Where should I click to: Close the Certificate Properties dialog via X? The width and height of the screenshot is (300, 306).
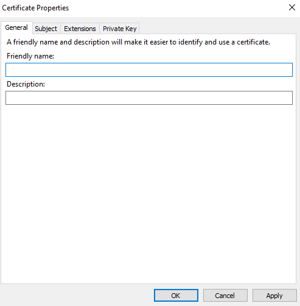point(292,7)
